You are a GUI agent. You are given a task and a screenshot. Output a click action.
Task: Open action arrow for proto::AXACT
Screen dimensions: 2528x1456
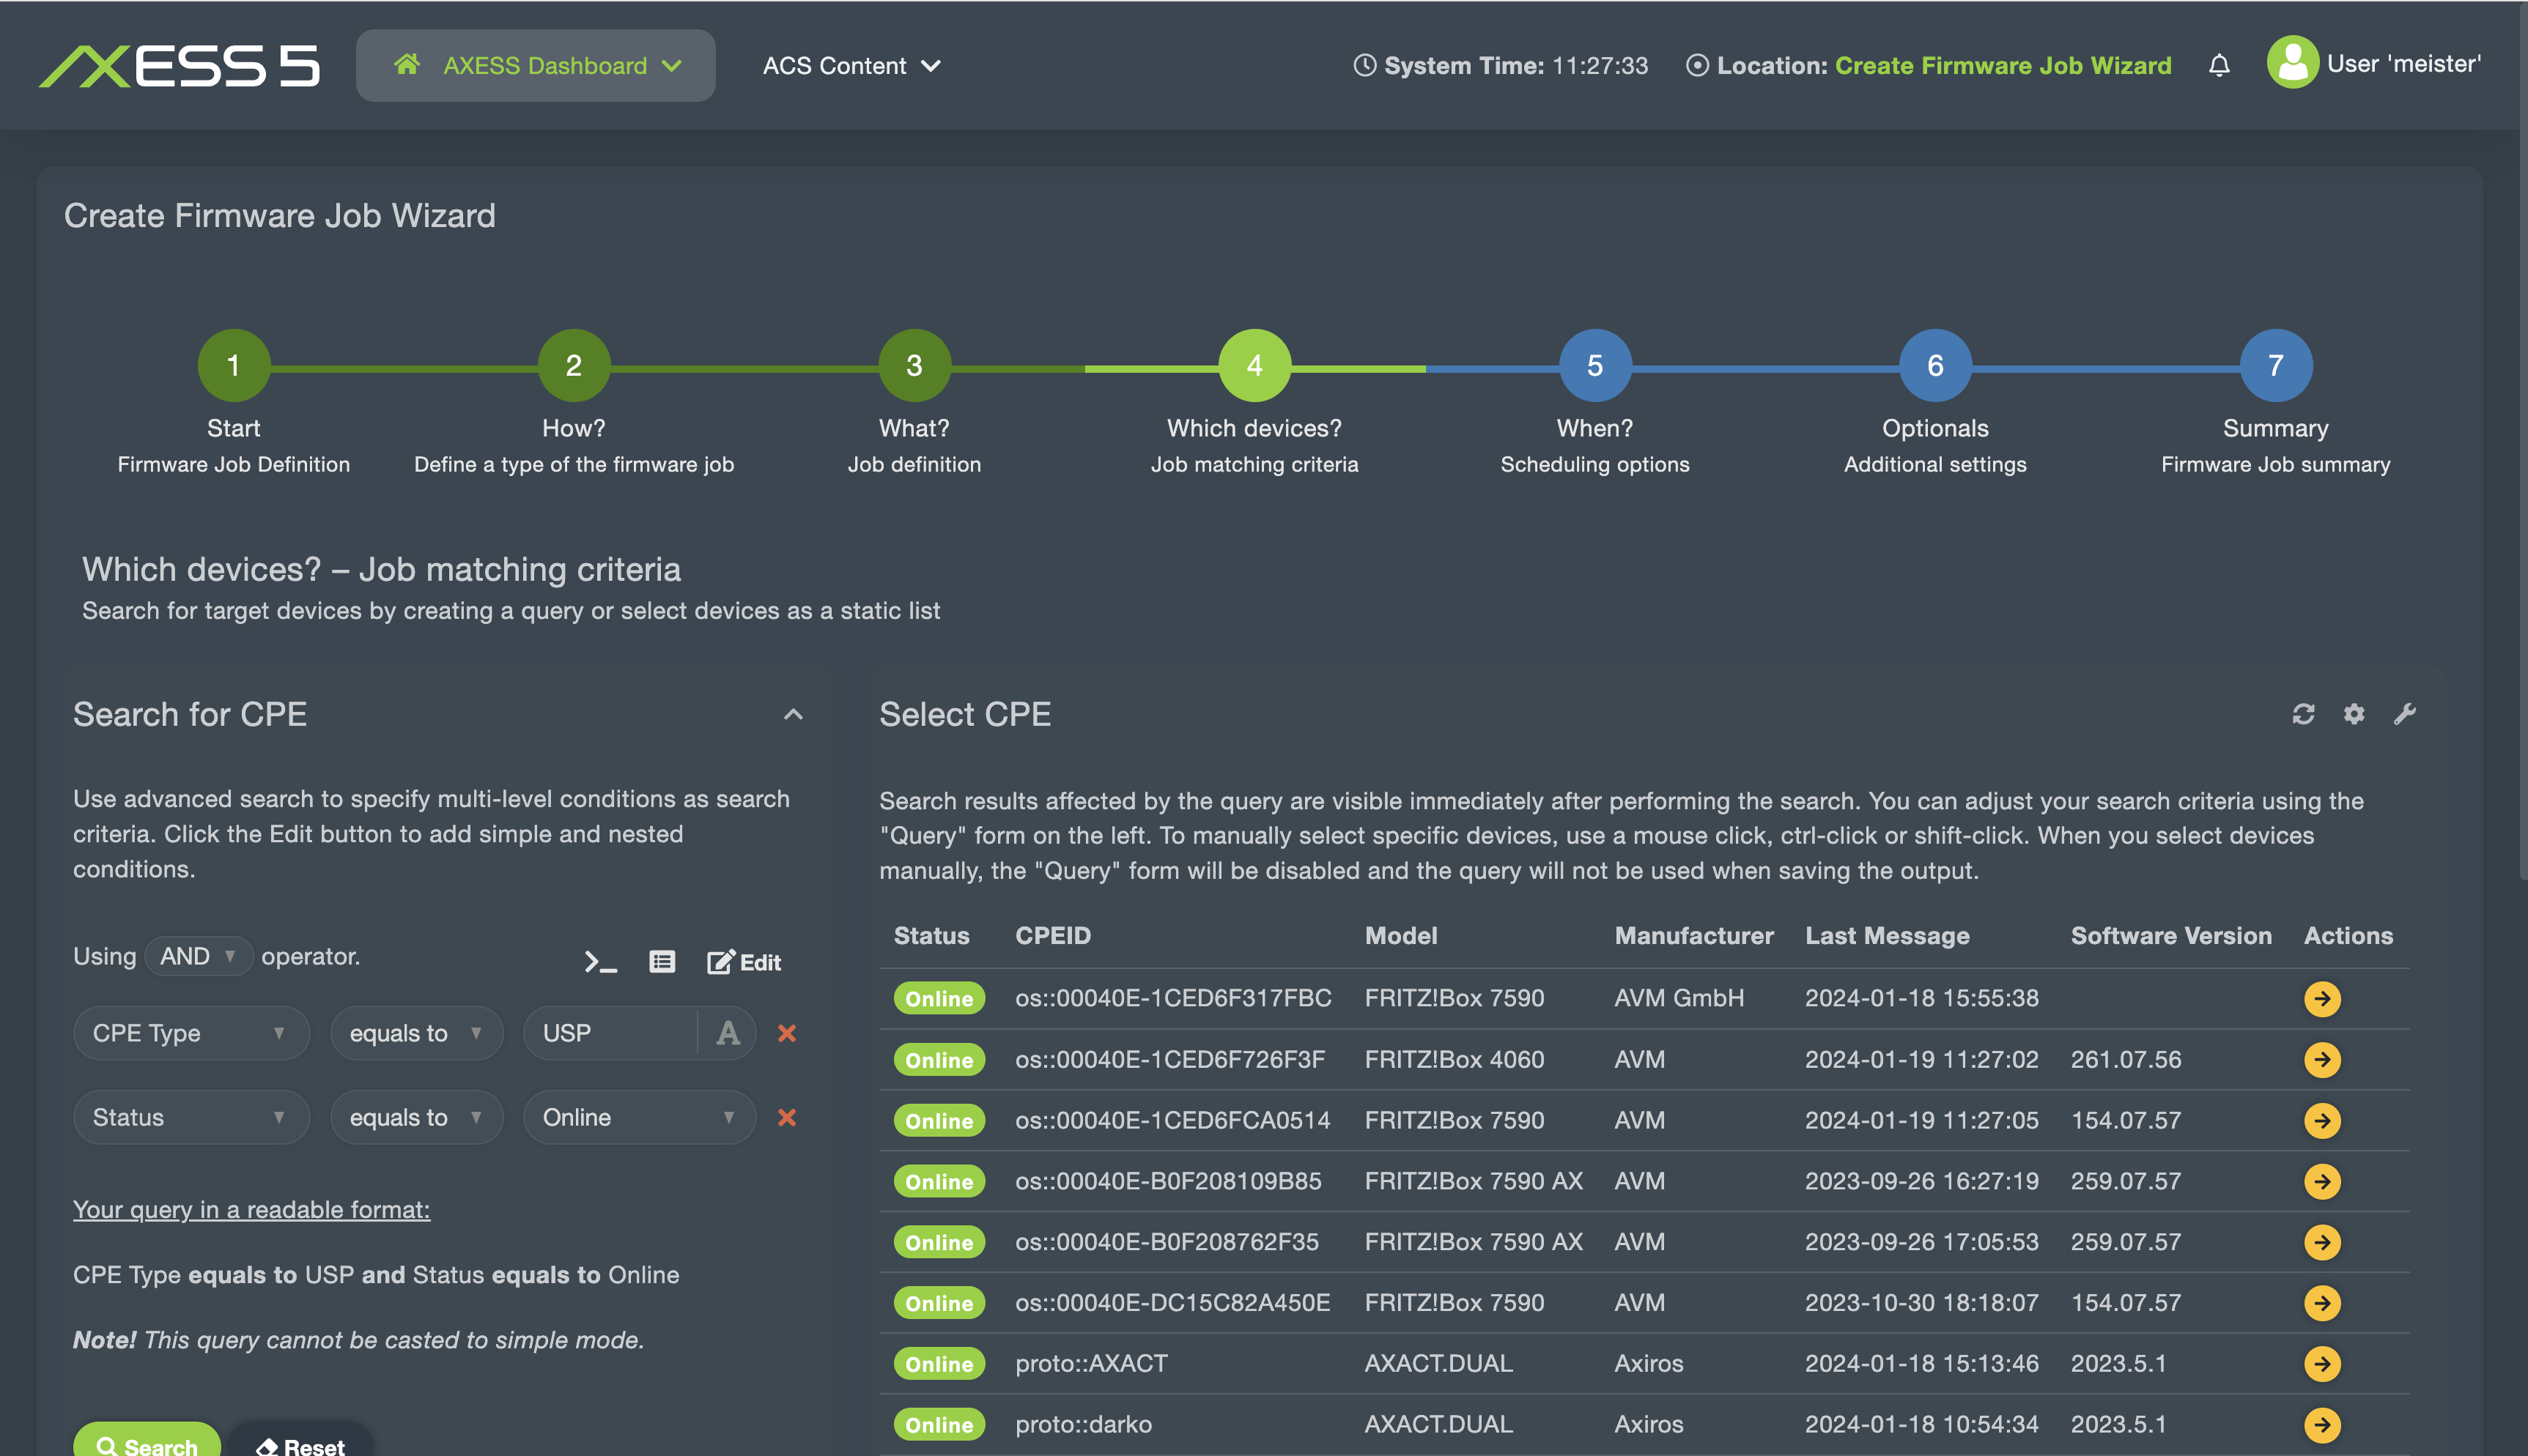2322,1363
